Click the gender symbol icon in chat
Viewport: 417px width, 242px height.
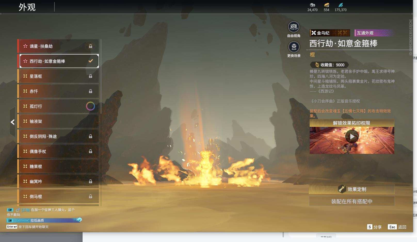[18, 210]
